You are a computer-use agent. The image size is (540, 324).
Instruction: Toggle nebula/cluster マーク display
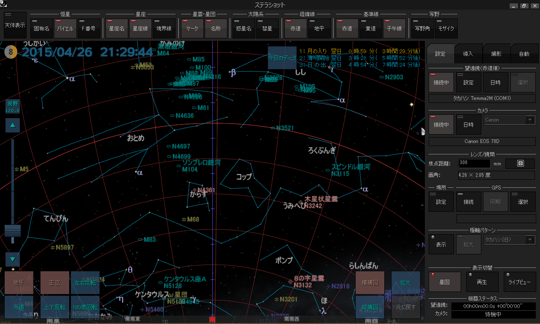[x=192, y=29]
